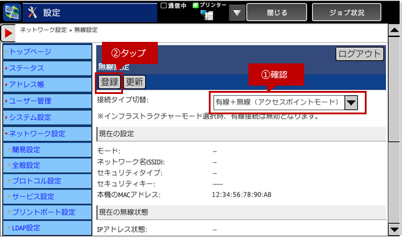Expand システム設定 menu in sidebar
The image size is (402, 237).
click(x=47, y=117)
